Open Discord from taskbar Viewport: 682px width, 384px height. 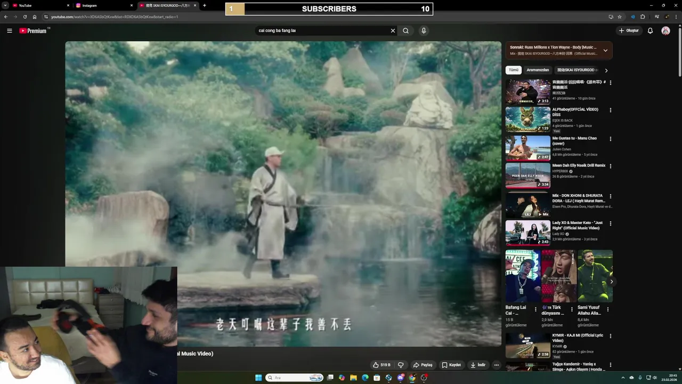[x=400, y=378]
